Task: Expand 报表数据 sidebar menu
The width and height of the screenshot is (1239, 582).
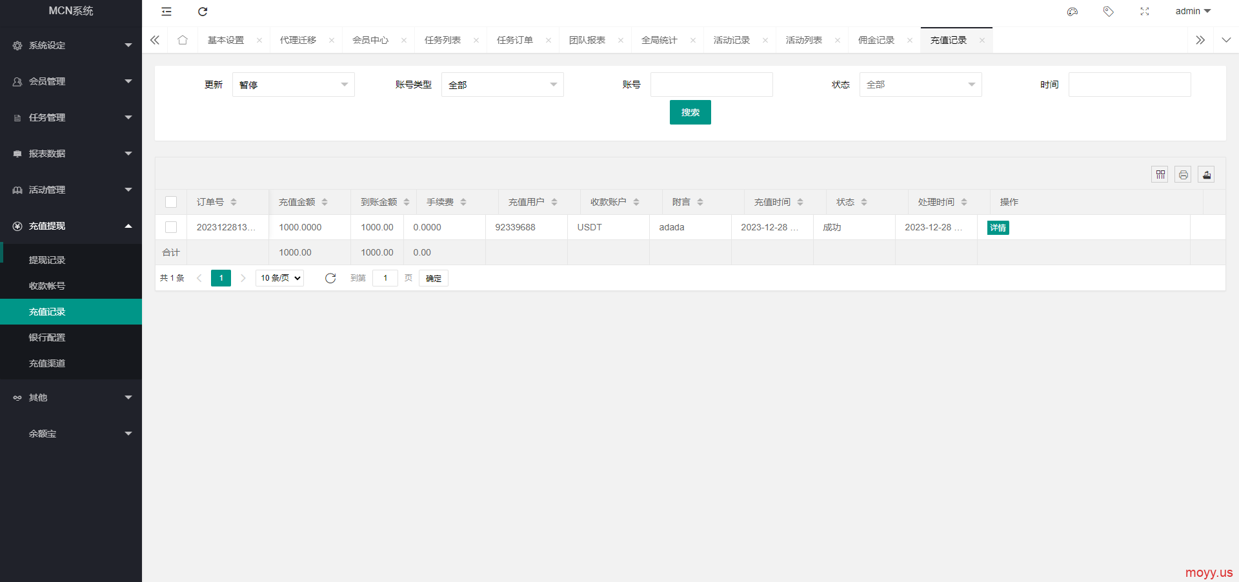Action: tap(71, 154)
